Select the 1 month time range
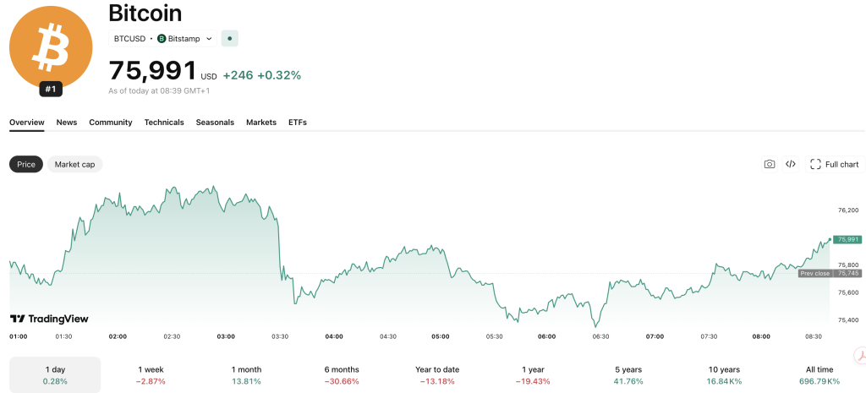 click(x=248, y=375)
